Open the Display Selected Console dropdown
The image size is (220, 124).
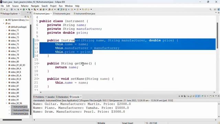tap(208, 96)
